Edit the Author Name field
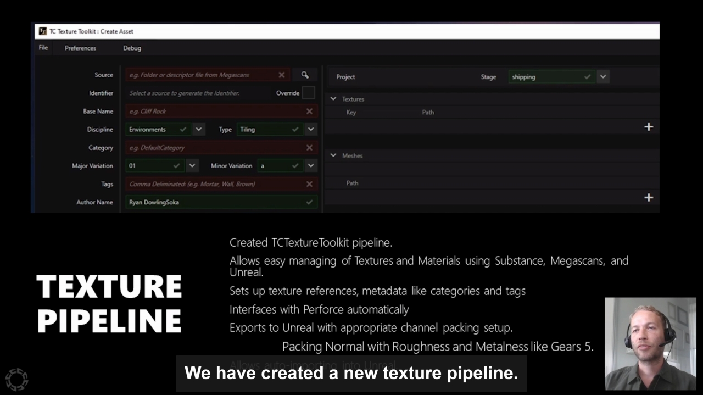Screen dimensions: 703x395 click(x=221, y=202)
